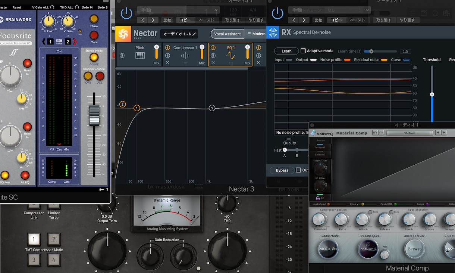Select previous preset in Material Comp
The image size is (455, 273).
point(438,133)
